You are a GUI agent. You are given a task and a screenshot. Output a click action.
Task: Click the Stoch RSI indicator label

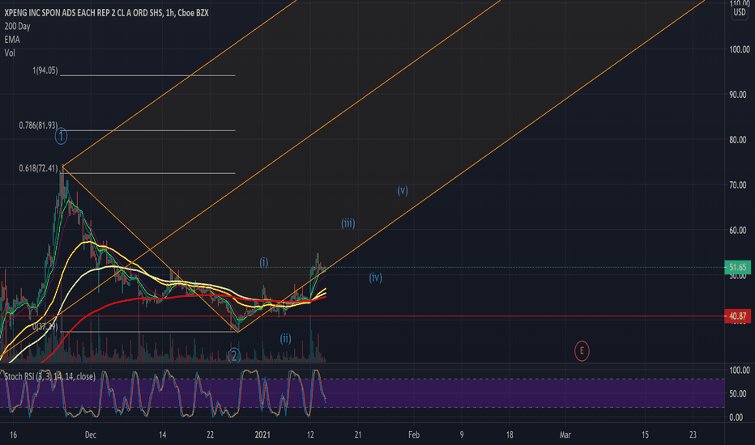(x=49, y=376)
